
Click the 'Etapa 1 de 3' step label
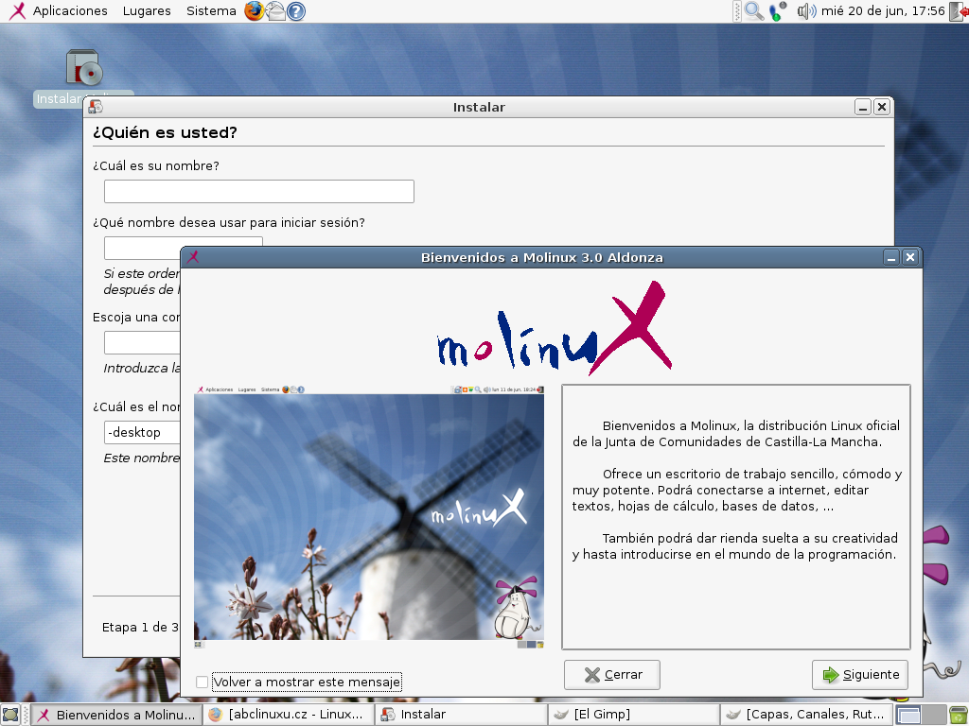(140, 628)
